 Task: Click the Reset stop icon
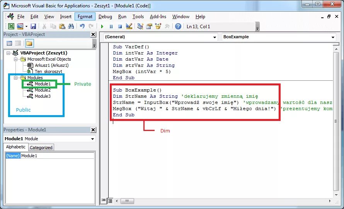pyautogui.click(x=120, y=27)
